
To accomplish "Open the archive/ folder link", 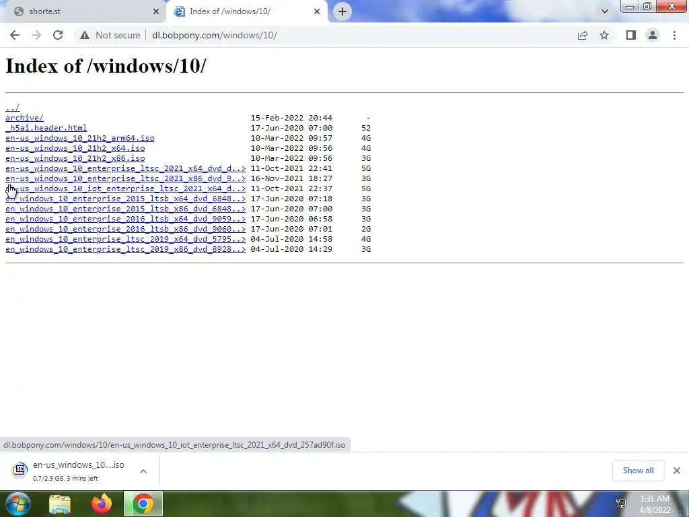I will 25,118.
